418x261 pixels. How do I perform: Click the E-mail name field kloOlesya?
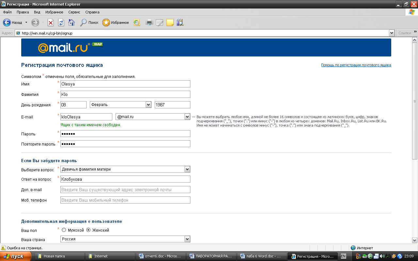[x=86, y=117]
